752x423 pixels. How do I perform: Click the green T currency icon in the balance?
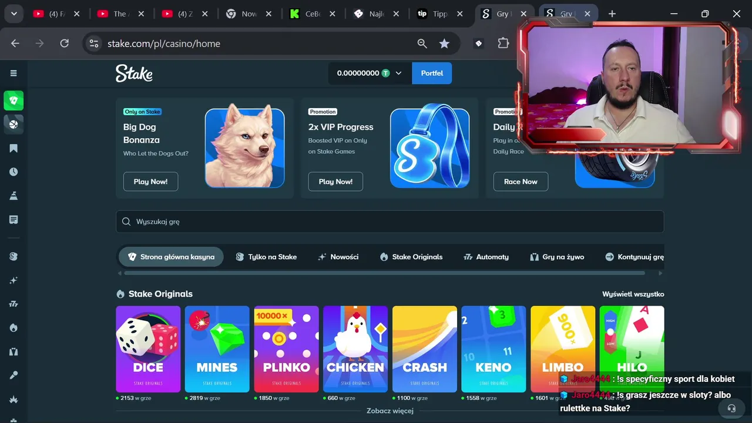tap(385, 73)
